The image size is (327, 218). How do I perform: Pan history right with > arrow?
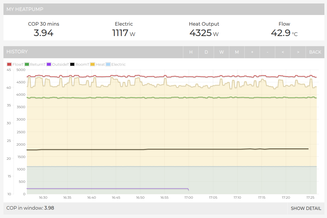298,52
